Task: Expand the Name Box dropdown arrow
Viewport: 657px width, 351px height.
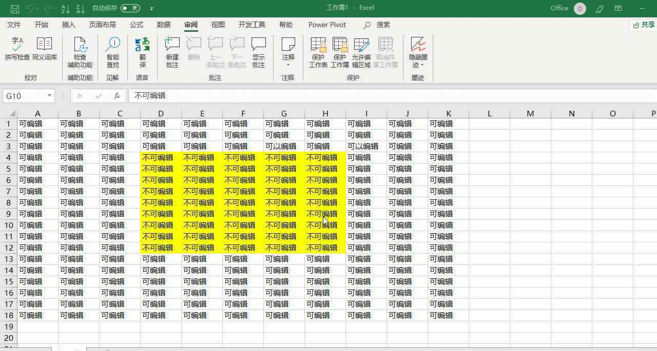Action: pyautogui.click(x=49, y=96)
